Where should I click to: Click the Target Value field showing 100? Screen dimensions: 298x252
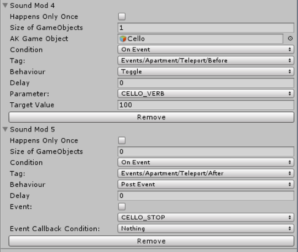pos(206,105)
